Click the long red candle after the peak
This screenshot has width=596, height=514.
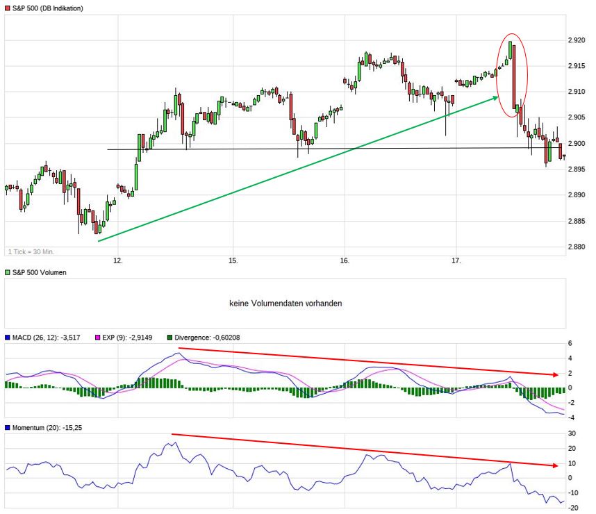[514, 77]
